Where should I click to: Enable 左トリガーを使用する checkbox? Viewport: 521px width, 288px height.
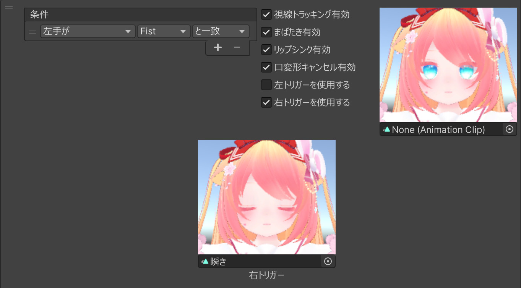click(x=266, y=85)
